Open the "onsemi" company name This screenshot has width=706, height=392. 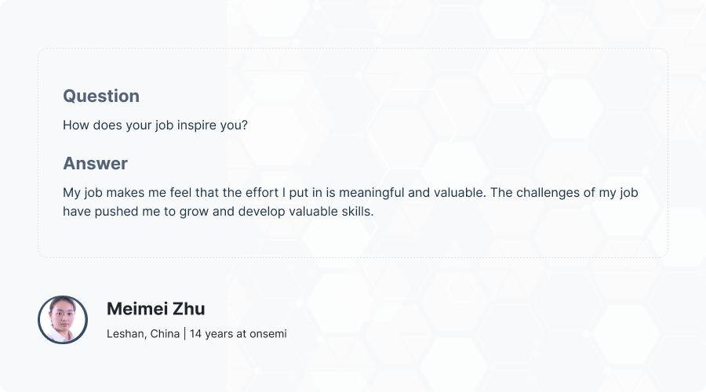tap(268, 333)
